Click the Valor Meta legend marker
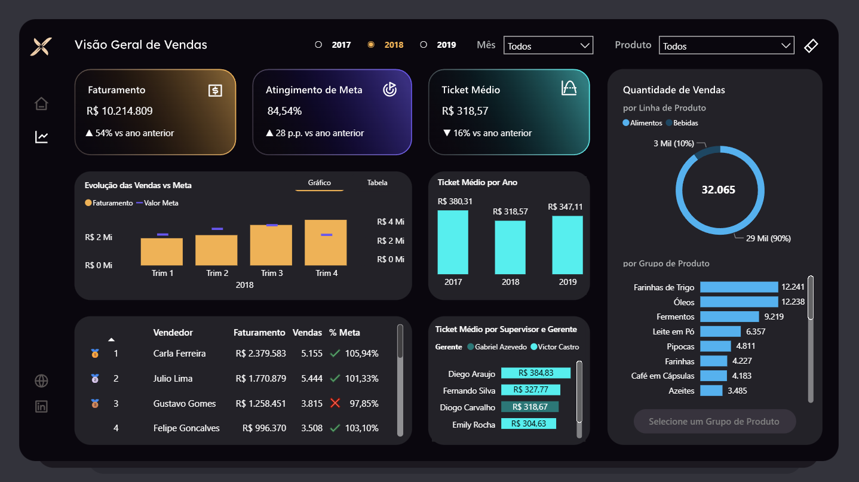This screenshot has width=859, height=482. point(140,203)
